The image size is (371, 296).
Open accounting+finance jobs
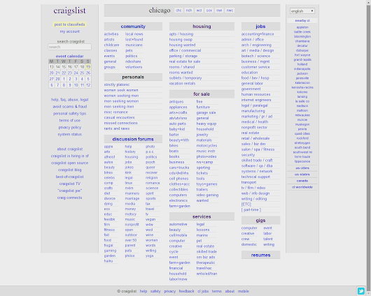[x=258, y=34]
